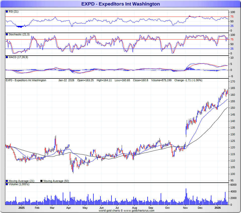Click the 'High=164.11' value
This screenshot has height=213, width=241.
[x=104, y=80]
